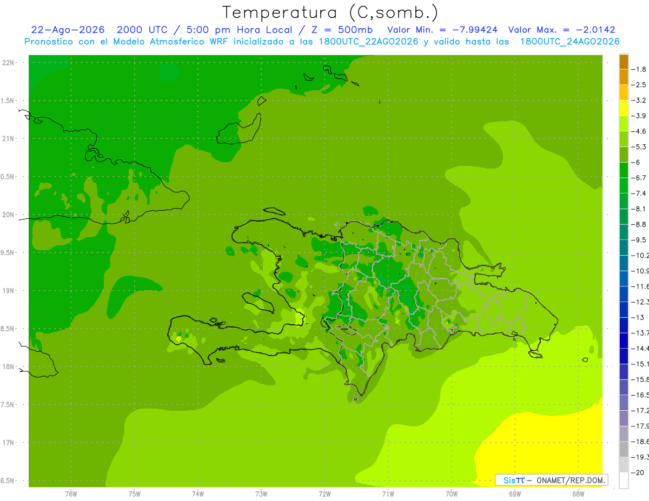Screen dimensions: 649x501
Task: Click the '21N' latitude label
Action: tap(9, 138)
